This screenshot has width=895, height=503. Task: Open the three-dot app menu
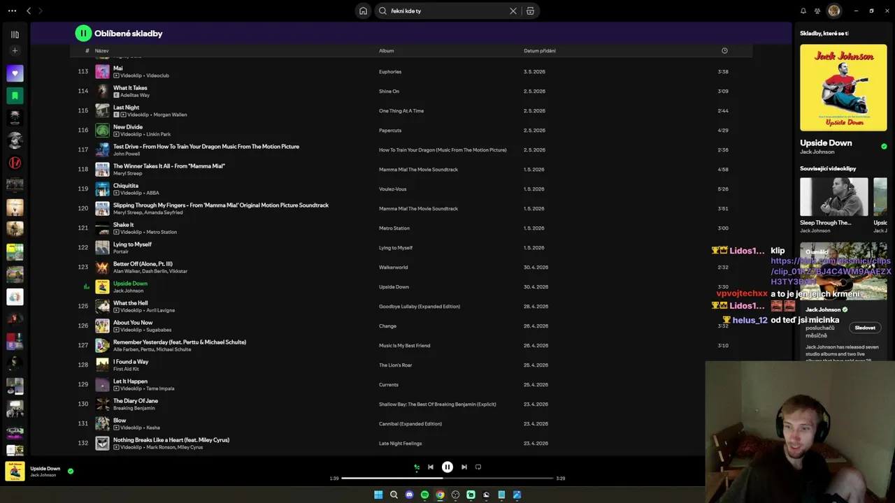[12, 10]
